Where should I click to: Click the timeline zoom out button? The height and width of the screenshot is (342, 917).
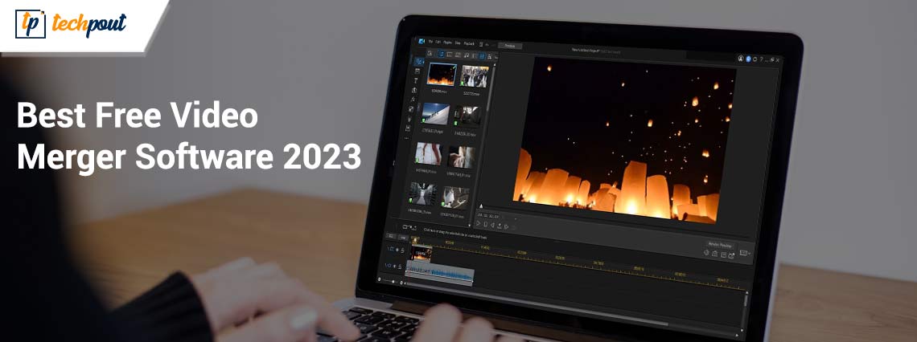379,279
